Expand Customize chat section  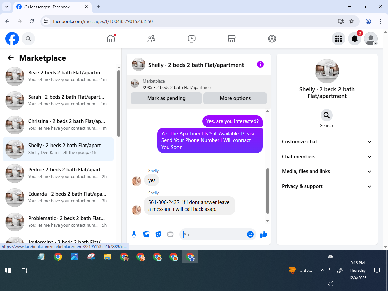point(327,142)
